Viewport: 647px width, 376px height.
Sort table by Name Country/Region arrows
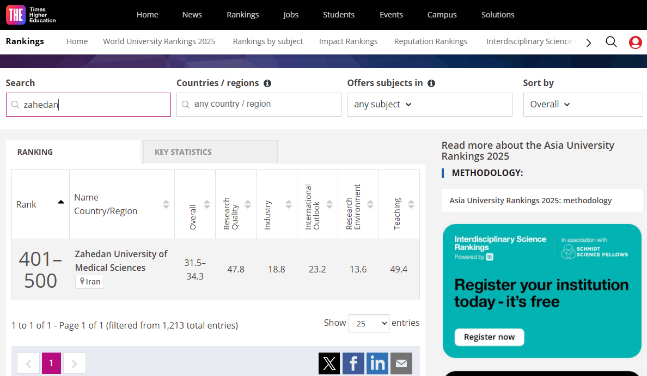click(x=166, y=204)
